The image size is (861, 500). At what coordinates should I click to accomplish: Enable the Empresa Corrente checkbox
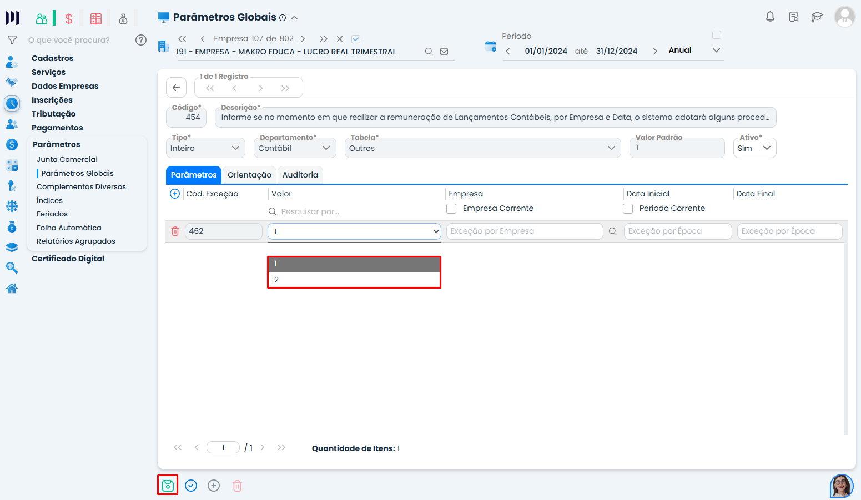point(451,209)
